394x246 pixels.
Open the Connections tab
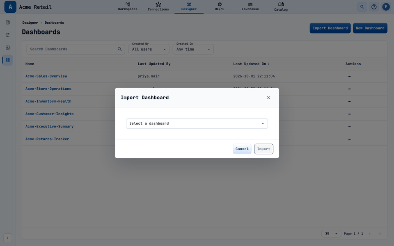pos(158,7)
